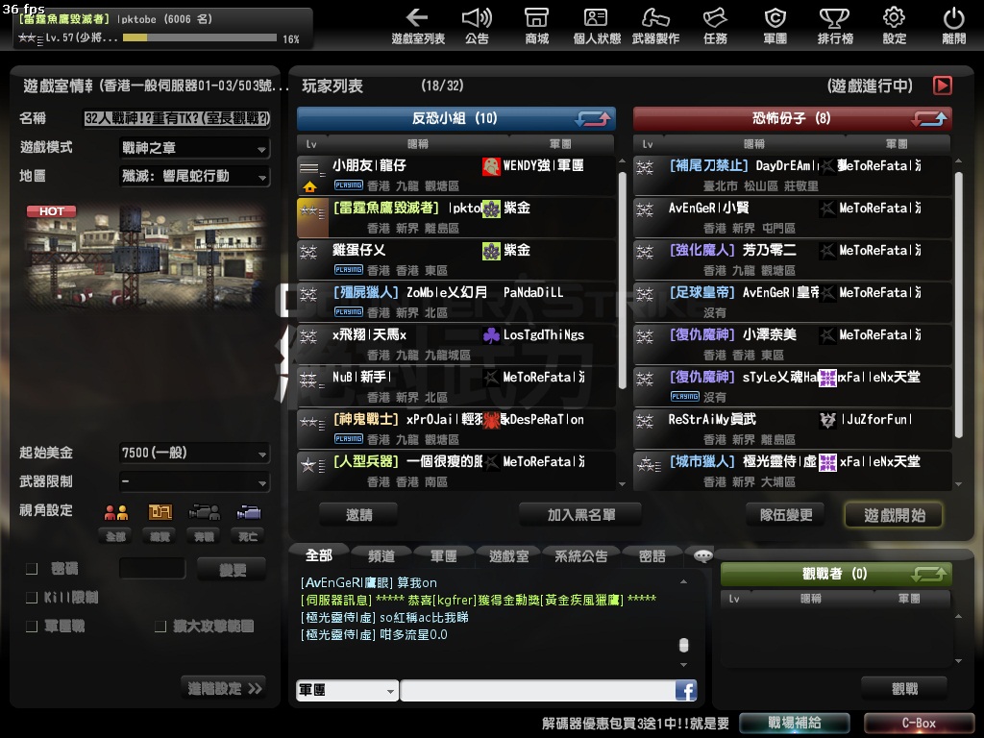984x738 pixels.
Task: View the 排行榜 trophy rankings
Action: (x=834, y=26)
